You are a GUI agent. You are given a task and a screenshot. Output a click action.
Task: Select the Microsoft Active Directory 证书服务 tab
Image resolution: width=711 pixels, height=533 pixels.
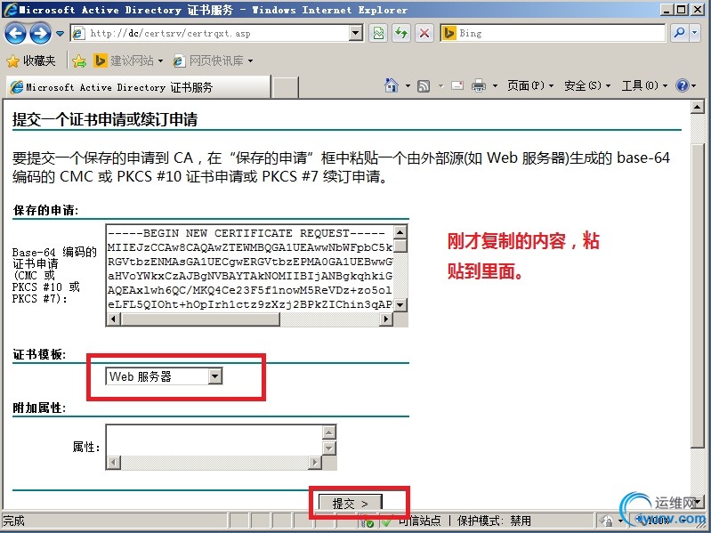coord(138,87)
